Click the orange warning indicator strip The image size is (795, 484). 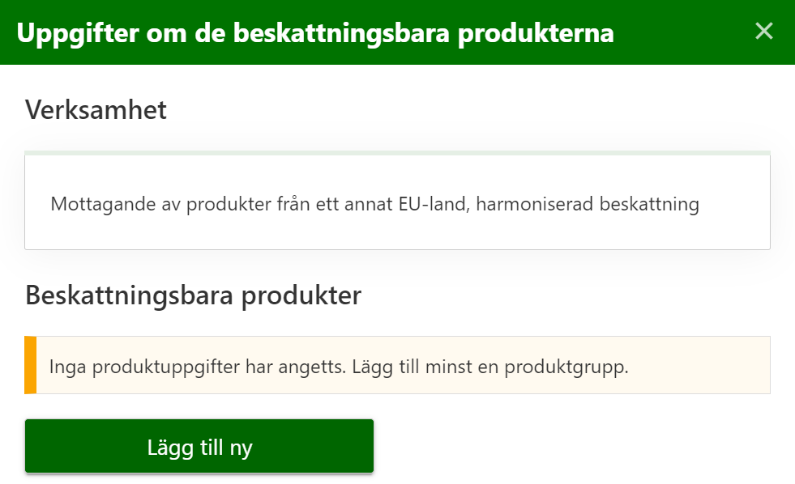(x=31, y=365)
